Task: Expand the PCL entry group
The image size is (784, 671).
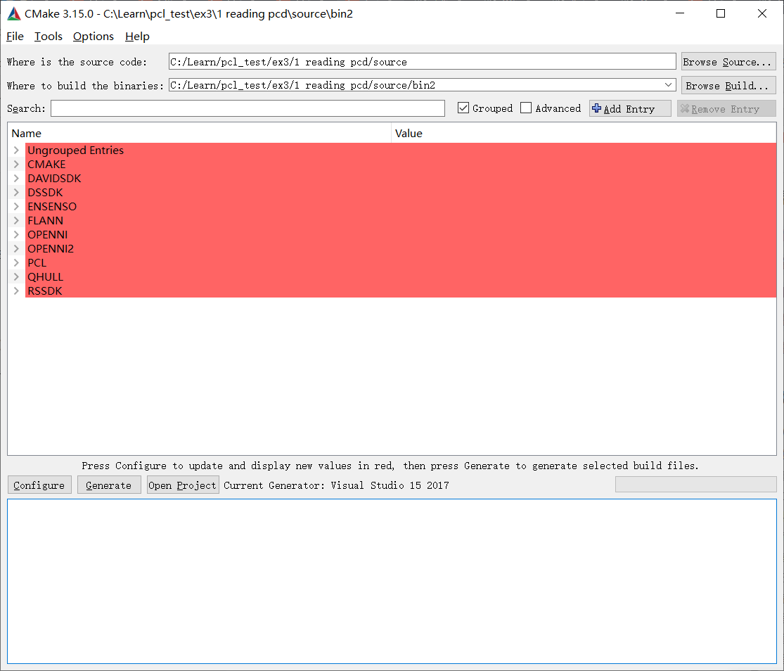Action: click(15, 262)
